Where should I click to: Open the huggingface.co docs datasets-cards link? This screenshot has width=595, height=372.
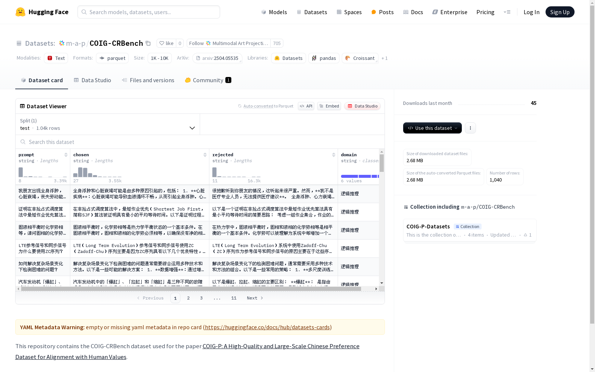pyautogui.click(x=267, y=327)
